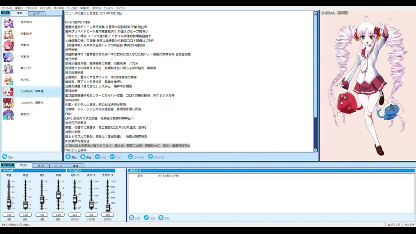
Task: Click the 文末ポーズ value field
Action: coord(107,214)
